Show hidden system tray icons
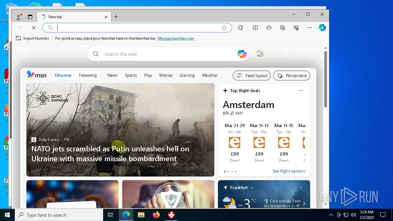Screen dimensions: 393x221 pos(331,215)
